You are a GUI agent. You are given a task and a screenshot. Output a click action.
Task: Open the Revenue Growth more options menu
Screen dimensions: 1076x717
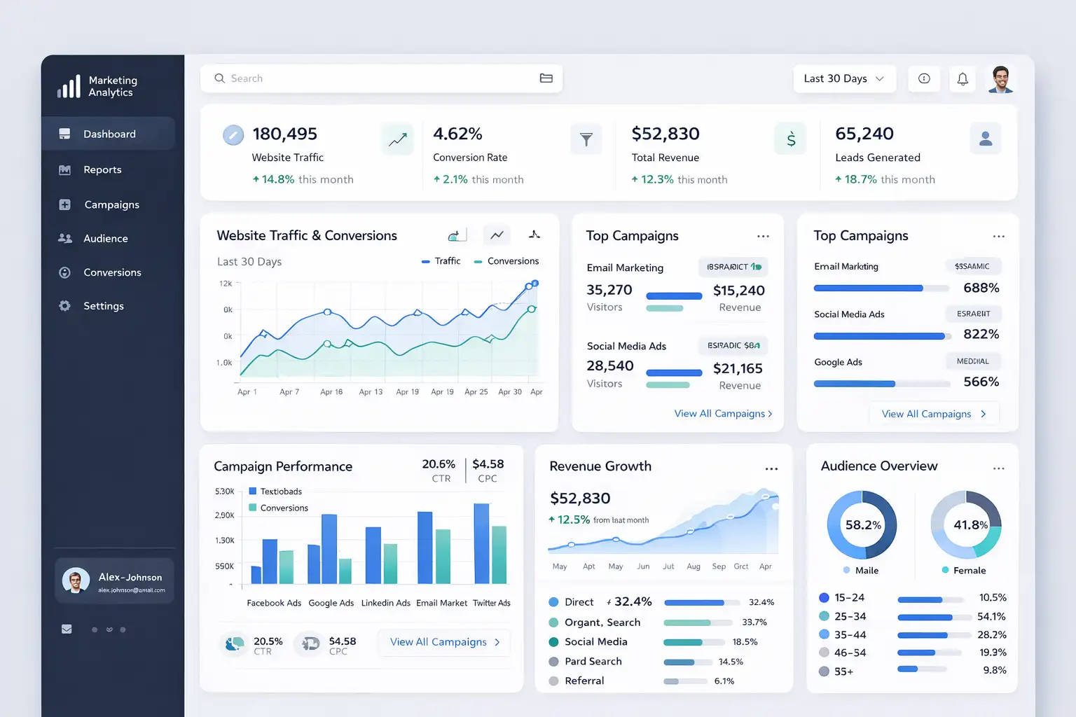click(x=771, y=468)
